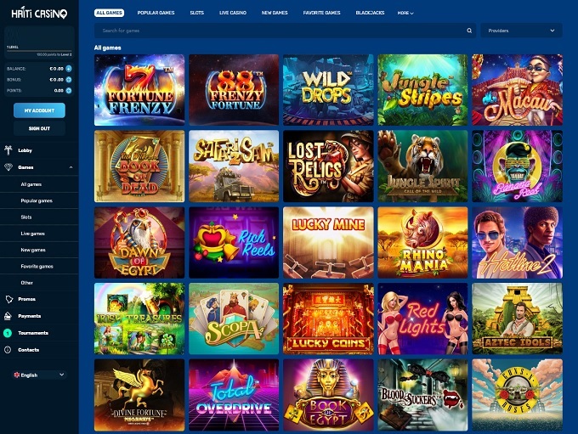Click the Sign Out button
Image resolution: width=578 pixels, height=434 pixels.
coord(39,128)
